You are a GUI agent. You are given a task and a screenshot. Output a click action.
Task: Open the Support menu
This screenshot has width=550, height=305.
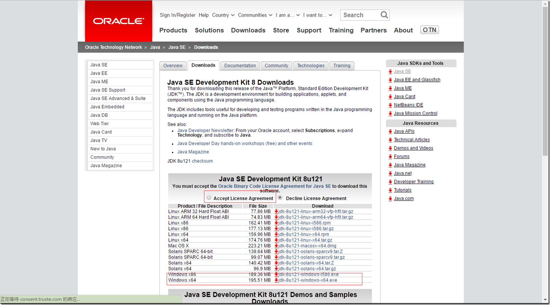(309, 30)
